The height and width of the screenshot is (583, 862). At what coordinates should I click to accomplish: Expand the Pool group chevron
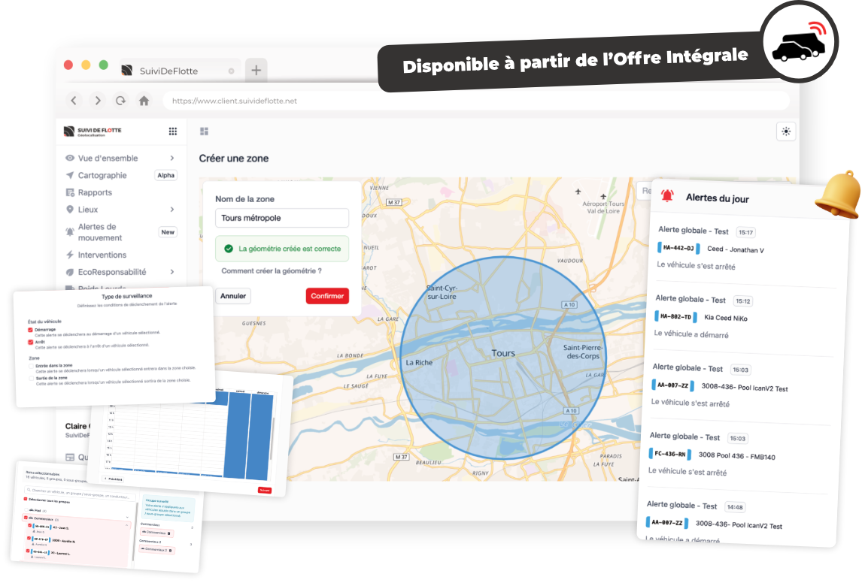point(127,517)
